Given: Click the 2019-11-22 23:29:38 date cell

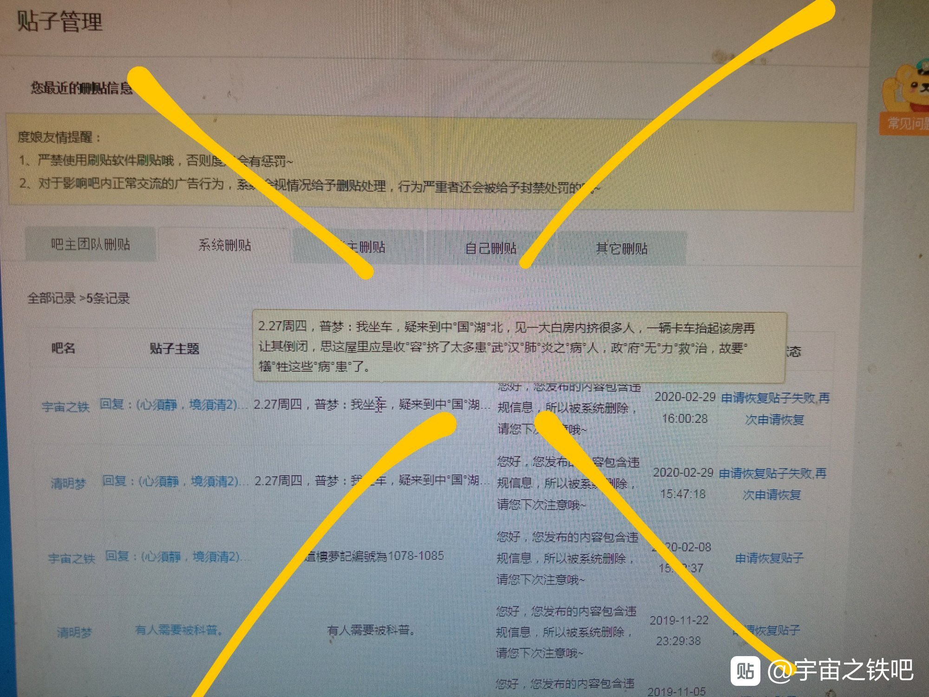Looking at the screenshot, I should point(679,631).
